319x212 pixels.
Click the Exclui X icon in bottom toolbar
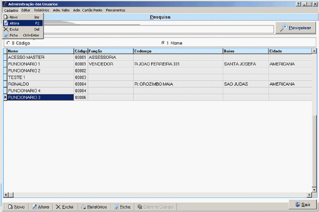[x=58, y=207]
